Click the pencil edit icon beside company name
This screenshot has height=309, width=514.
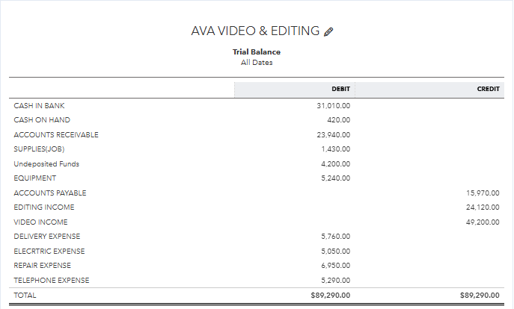(x=328, y=31)
